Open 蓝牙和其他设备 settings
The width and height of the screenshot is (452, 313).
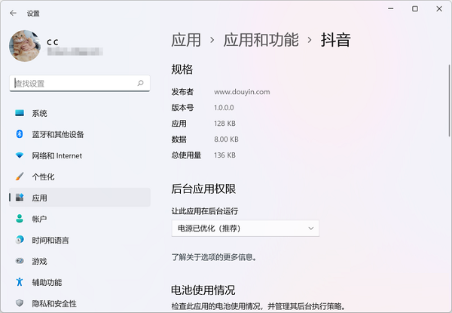[x=80, y=134]
